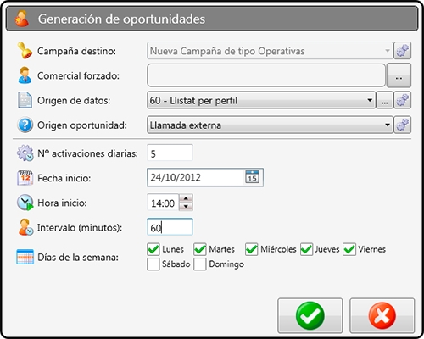The width and height of the screenshot is (424, 339).
Task: Click the gear icon beside Campaña destino
Action: (x=403, y=51)
